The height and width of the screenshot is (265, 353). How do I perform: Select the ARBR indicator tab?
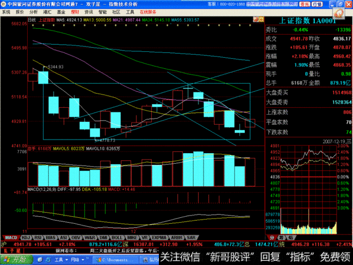coord(177,237)
